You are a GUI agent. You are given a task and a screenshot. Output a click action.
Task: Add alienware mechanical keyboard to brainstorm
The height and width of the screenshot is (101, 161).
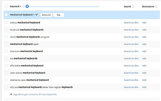coord(144,51)
